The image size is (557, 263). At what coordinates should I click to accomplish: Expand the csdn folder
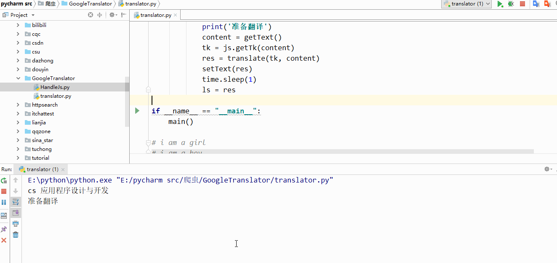pos(18,43)
